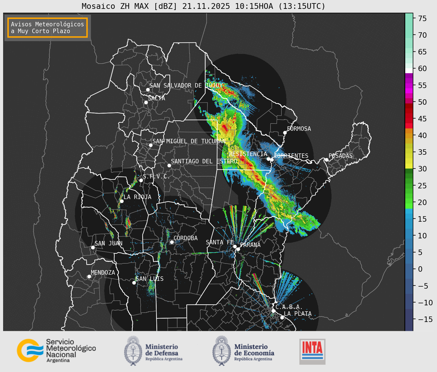Click the MENDOZA city marker dot
The width and height of the screenshot is (437, 372).
point(89,276)
